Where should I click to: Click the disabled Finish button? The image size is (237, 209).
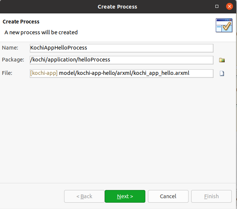[211, 196]
